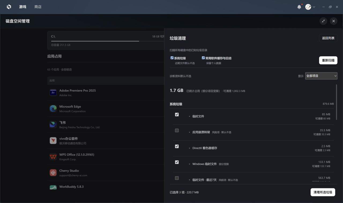
Task: Click 63 个应用 · 全部磁盘 text
Action: tap(59, 69)
